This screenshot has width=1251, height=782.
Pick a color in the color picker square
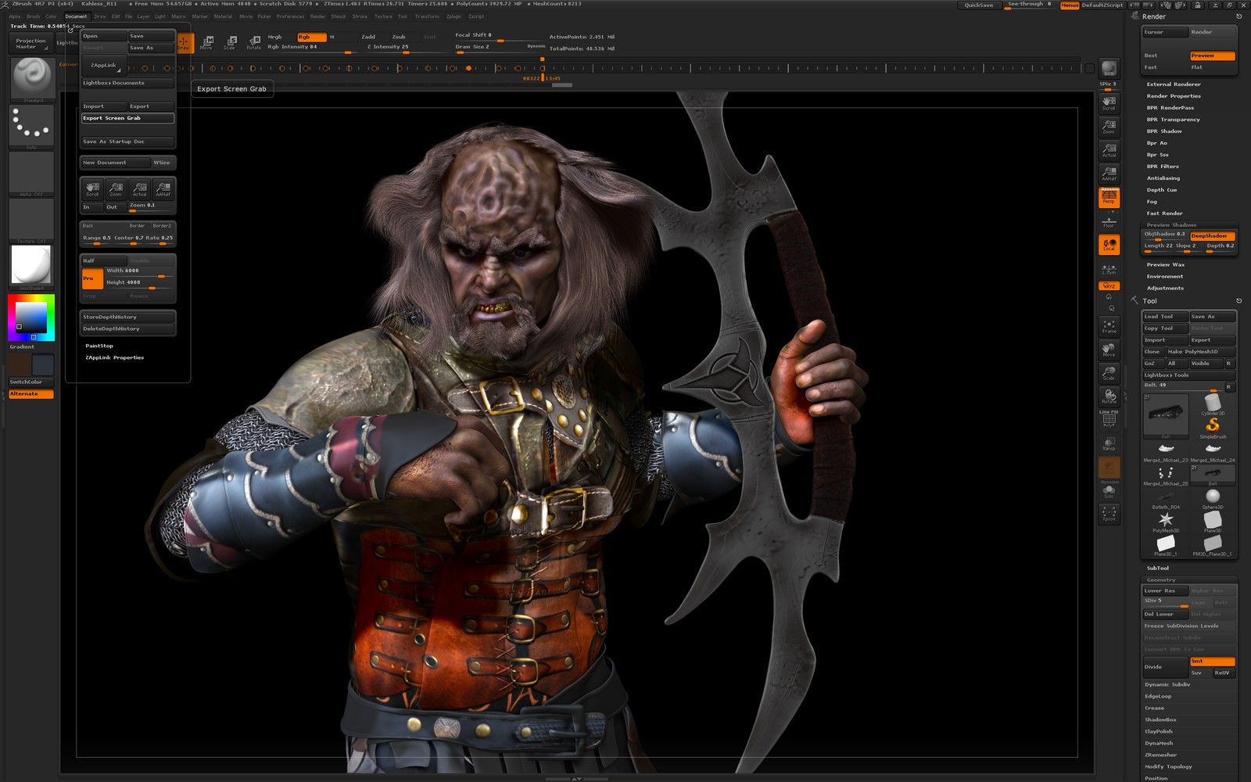pos(31,317)
